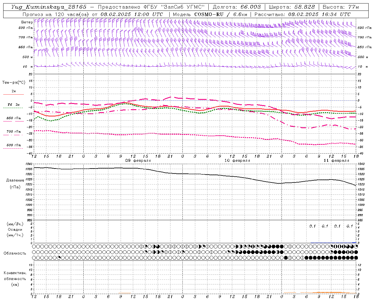Select the 10 февраля date label
This screenshot has height=299, width=373.
pyautogui.click(x=237, y=161)
